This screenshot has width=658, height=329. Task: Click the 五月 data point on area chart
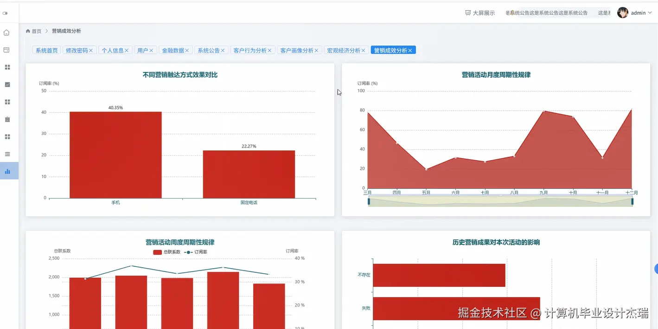(426, 169)
